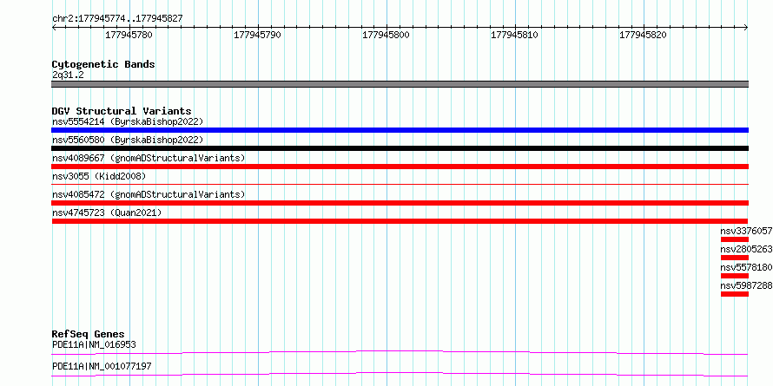Select the nsv3376057 variant label
773x386 pixels.
pyautogui.click(x=746, y=231)
